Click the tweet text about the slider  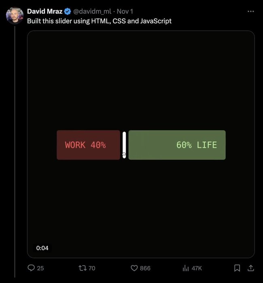[99, 21]
